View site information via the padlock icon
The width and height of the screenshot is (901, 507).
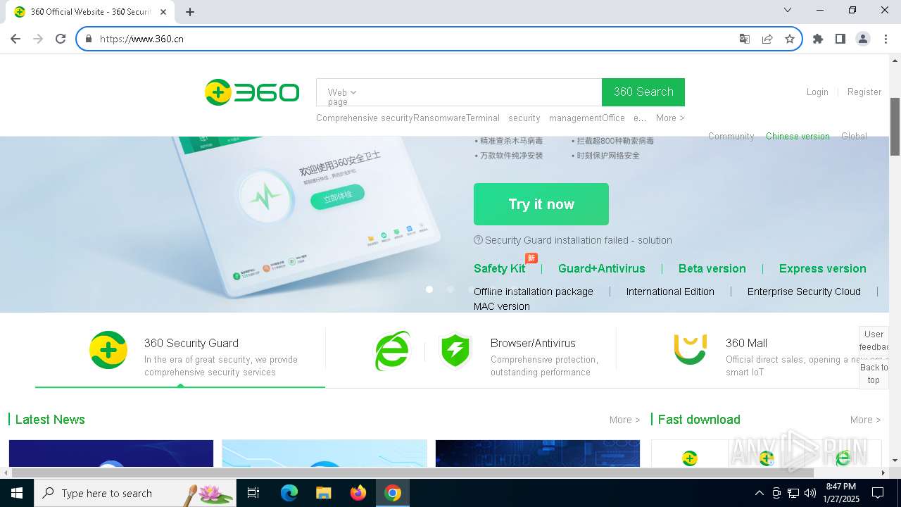tap(89, 39)
